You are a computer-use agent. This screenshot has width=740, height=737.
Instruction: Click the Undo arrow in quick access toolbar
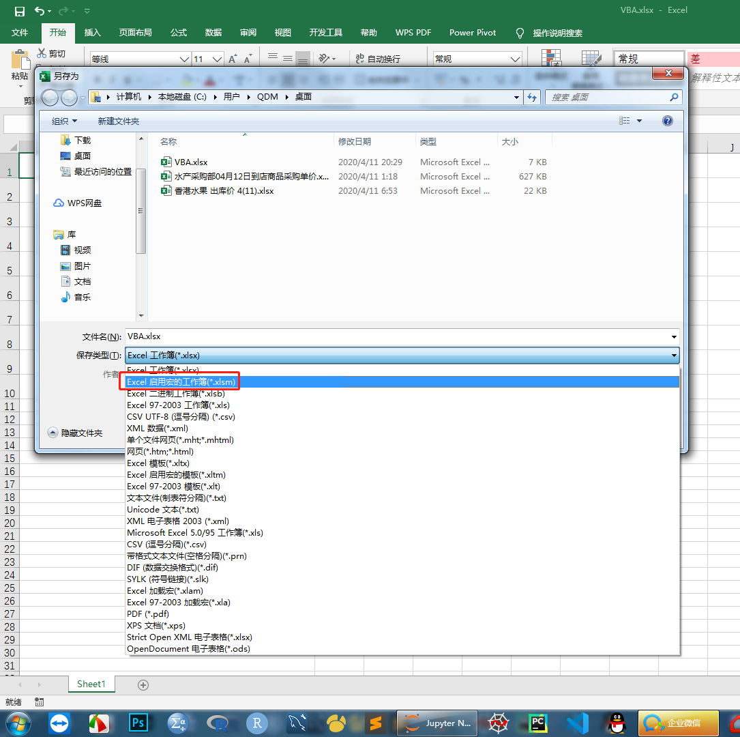(x=40, y=11)
